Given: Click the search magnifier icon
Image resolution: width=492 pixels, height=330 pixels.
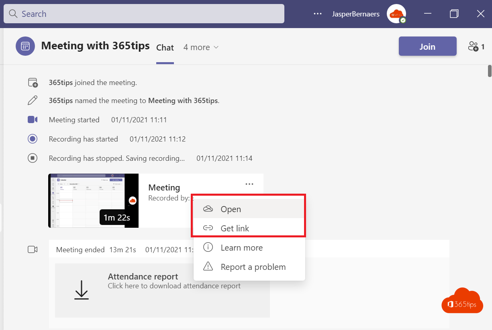Looking at the screenshot, I should [13, 14].
